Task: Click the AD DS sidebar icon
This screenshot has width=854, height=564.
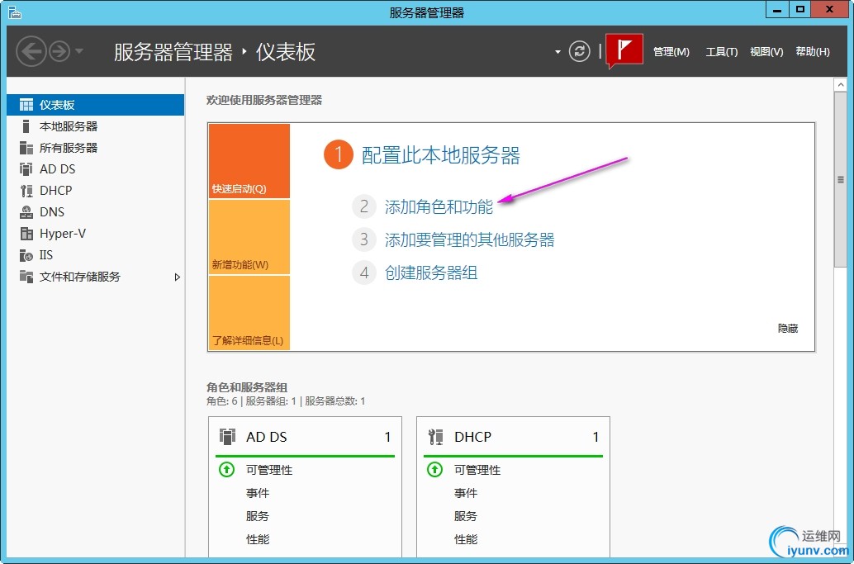Action: [x=26, y=168]
